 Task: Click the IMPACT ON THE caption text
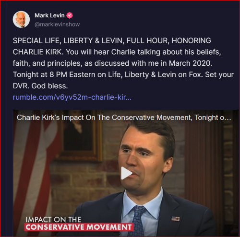click(x=53, y=220)
